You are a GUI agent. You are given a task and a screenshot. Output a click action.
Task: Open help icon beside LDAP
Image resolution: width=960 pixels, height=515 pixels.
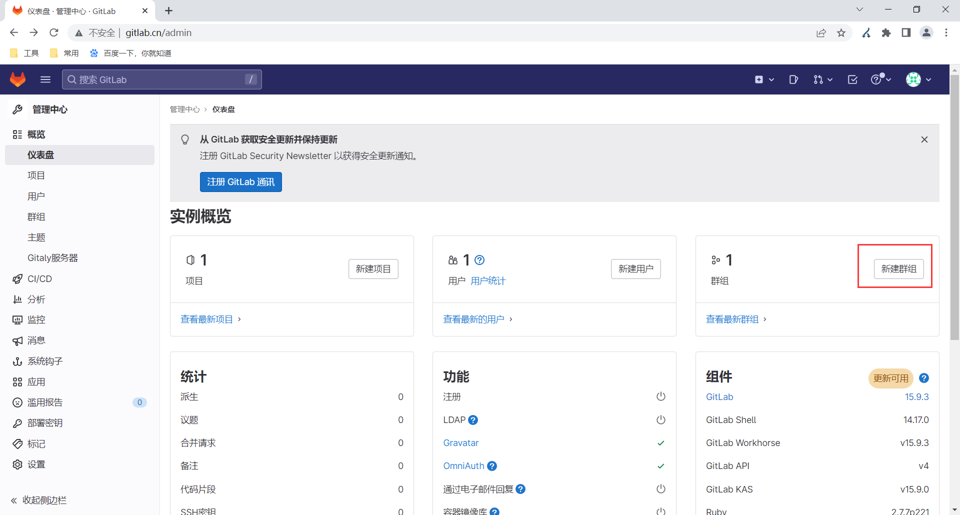pos(473,420)
